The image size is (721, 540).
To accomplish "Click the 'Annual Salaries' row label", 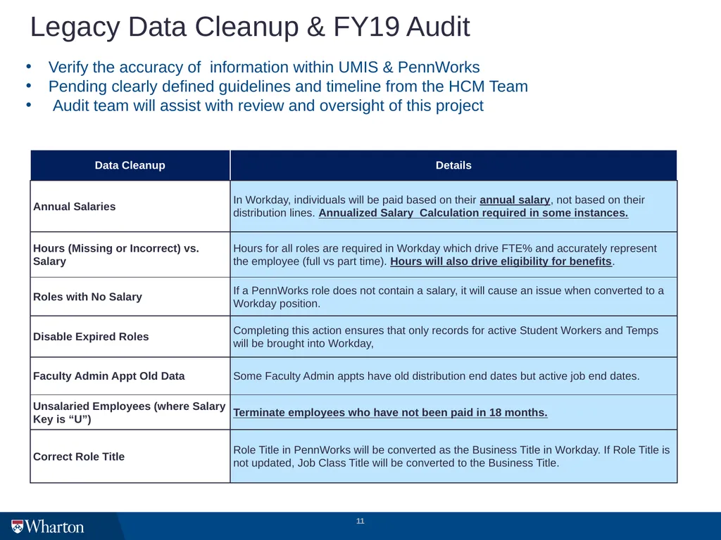I will point(75,207).
